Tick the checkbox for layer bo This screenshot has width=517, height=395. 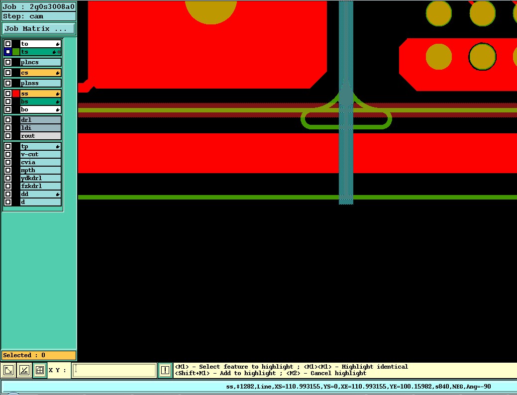[8, 109]
